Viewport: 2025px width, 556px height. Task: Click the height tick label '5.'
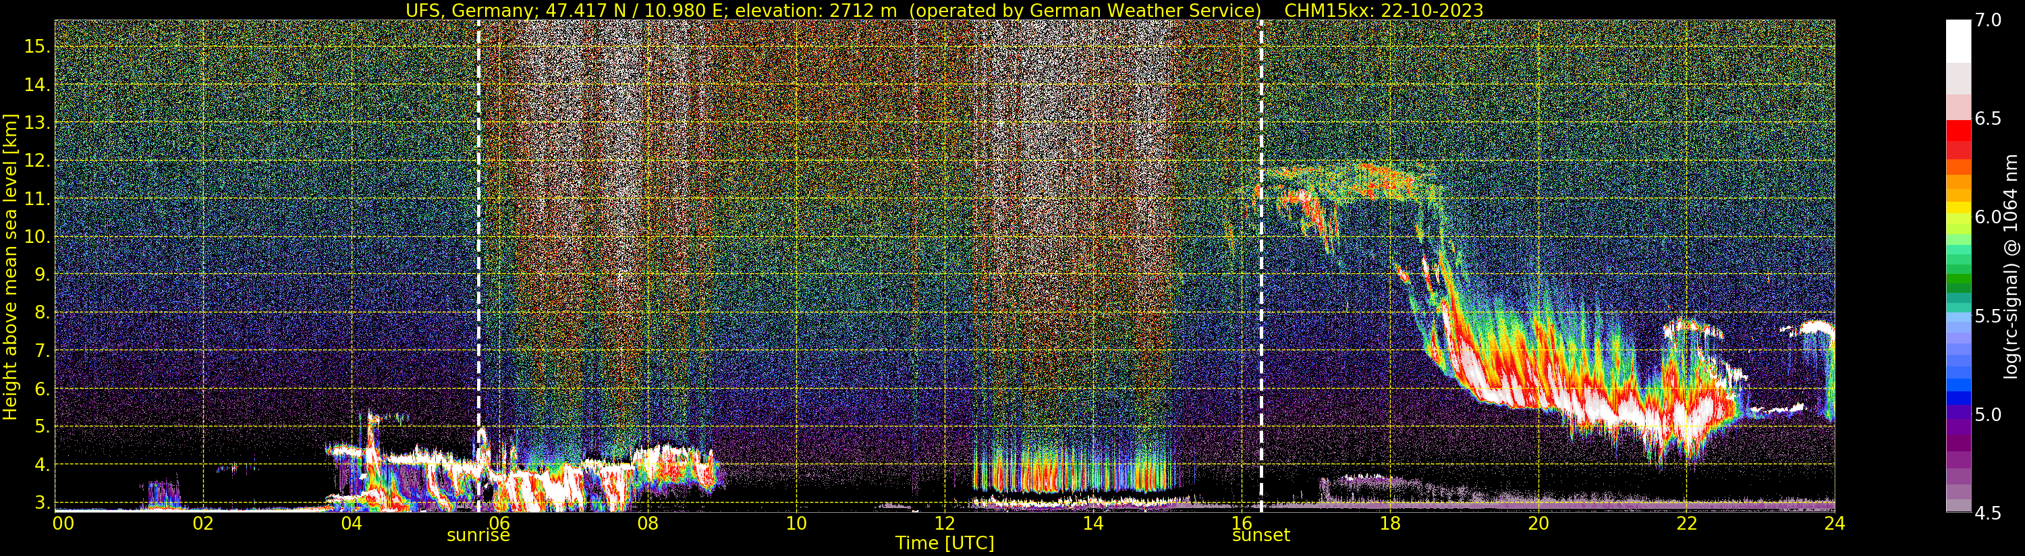pos(42,427)
